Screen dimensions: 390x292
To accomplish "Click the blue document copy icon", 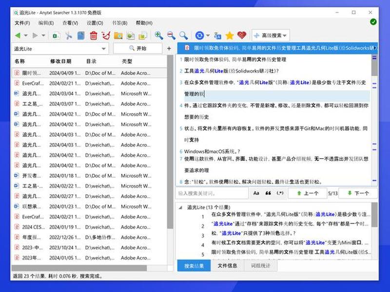I will point(81,36).
